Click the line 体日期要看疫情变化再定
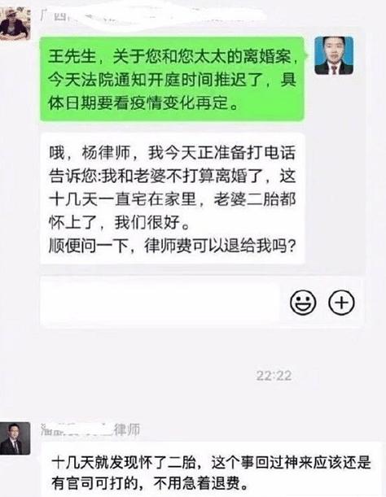This screenshot has height=497, width=386. [143, 102]
